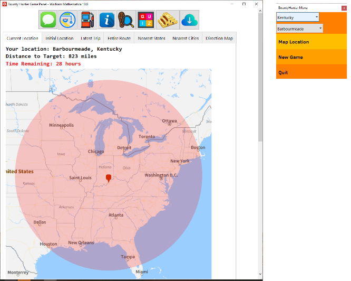Click the gold bars icon

167,20
